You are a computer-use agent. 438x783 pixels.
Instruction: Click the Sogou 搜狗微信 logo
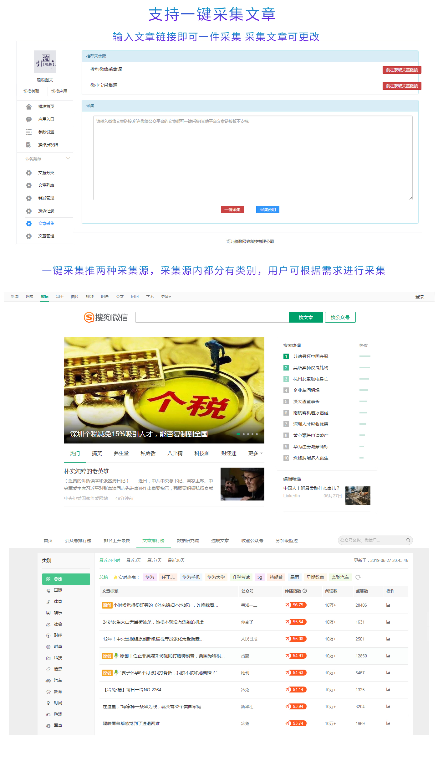tap(106, 317)
